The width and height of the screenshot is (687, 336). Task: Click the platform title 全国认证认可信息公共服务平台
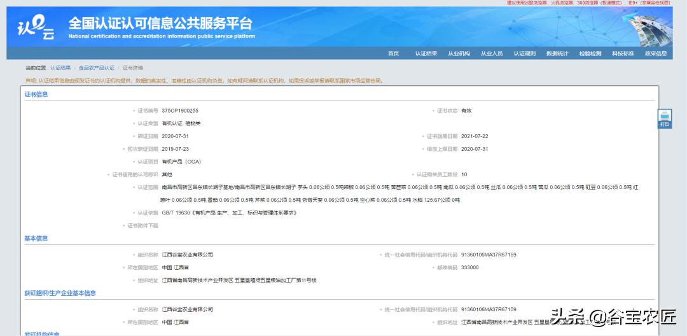pos(160,23)
